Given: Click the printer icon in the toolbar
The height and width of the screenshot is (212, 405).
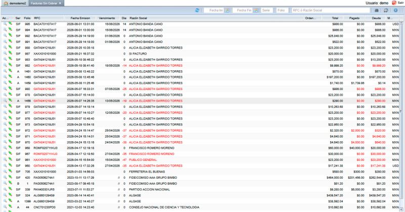Looking at the screenshot, I should coord(377,10).
